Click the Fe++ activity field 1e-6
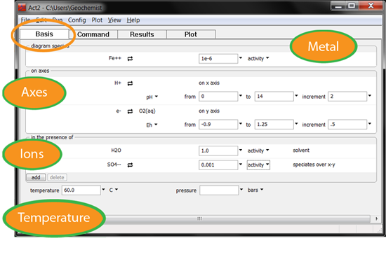The width and height of the screenshot is (386, 257). coord(218,59)
